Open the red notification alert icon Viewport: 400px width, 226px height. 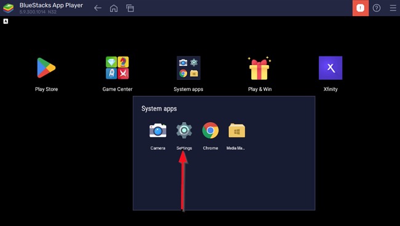pos(361,8)
